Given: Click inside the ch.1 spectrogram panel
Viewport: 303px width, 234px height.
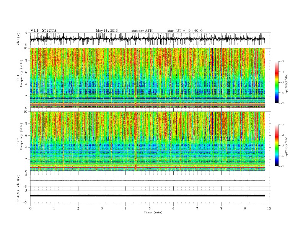Looking at the screenshot, I should (147, 78).
